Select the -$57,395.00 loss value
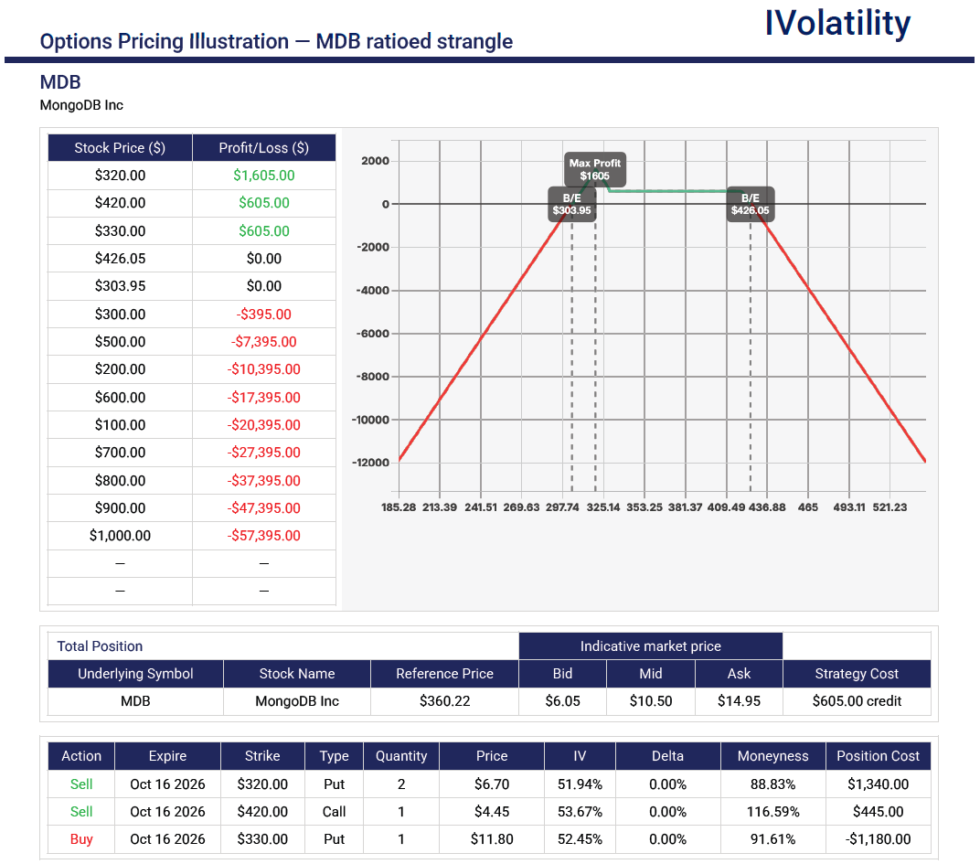This screenshot has width=980, height=864. [x=264, y=536]
